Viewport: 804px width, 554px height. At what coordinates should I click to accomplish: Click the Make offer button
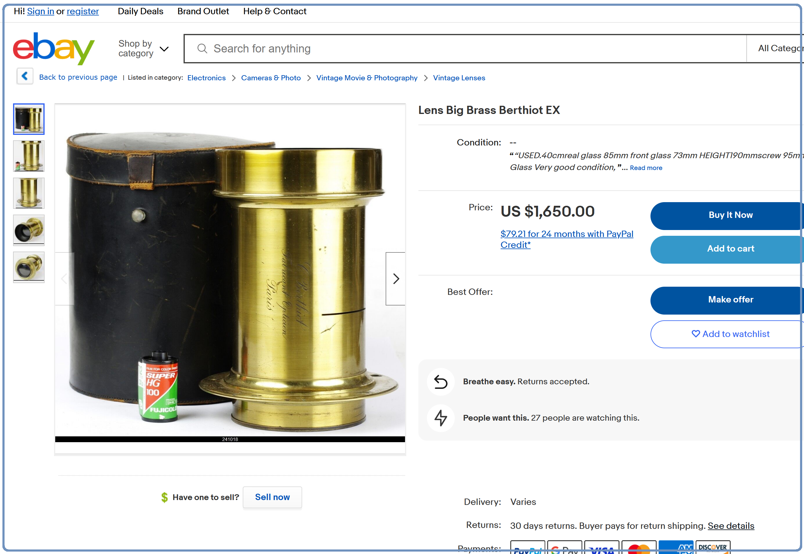pos(728,300)
